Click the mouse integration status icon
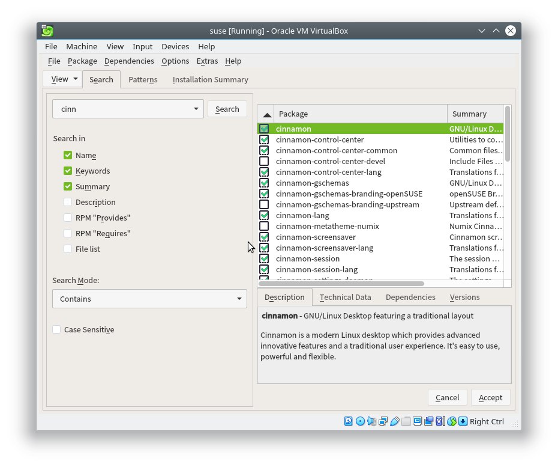The image size is (558, 467). [x=452, y=421]
